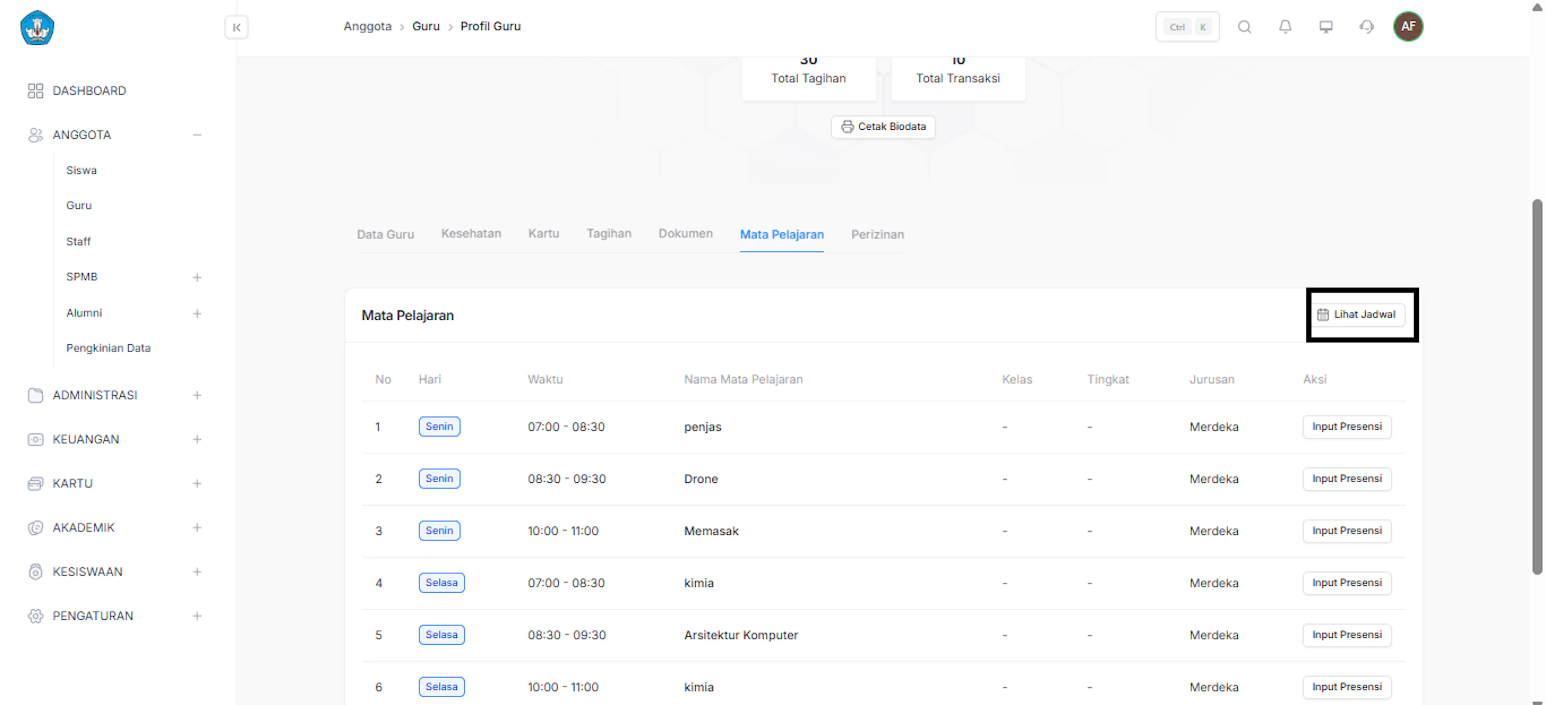Open the AF user avatar menu
Screen dimensions: 1546x705
pos(1408,27)
